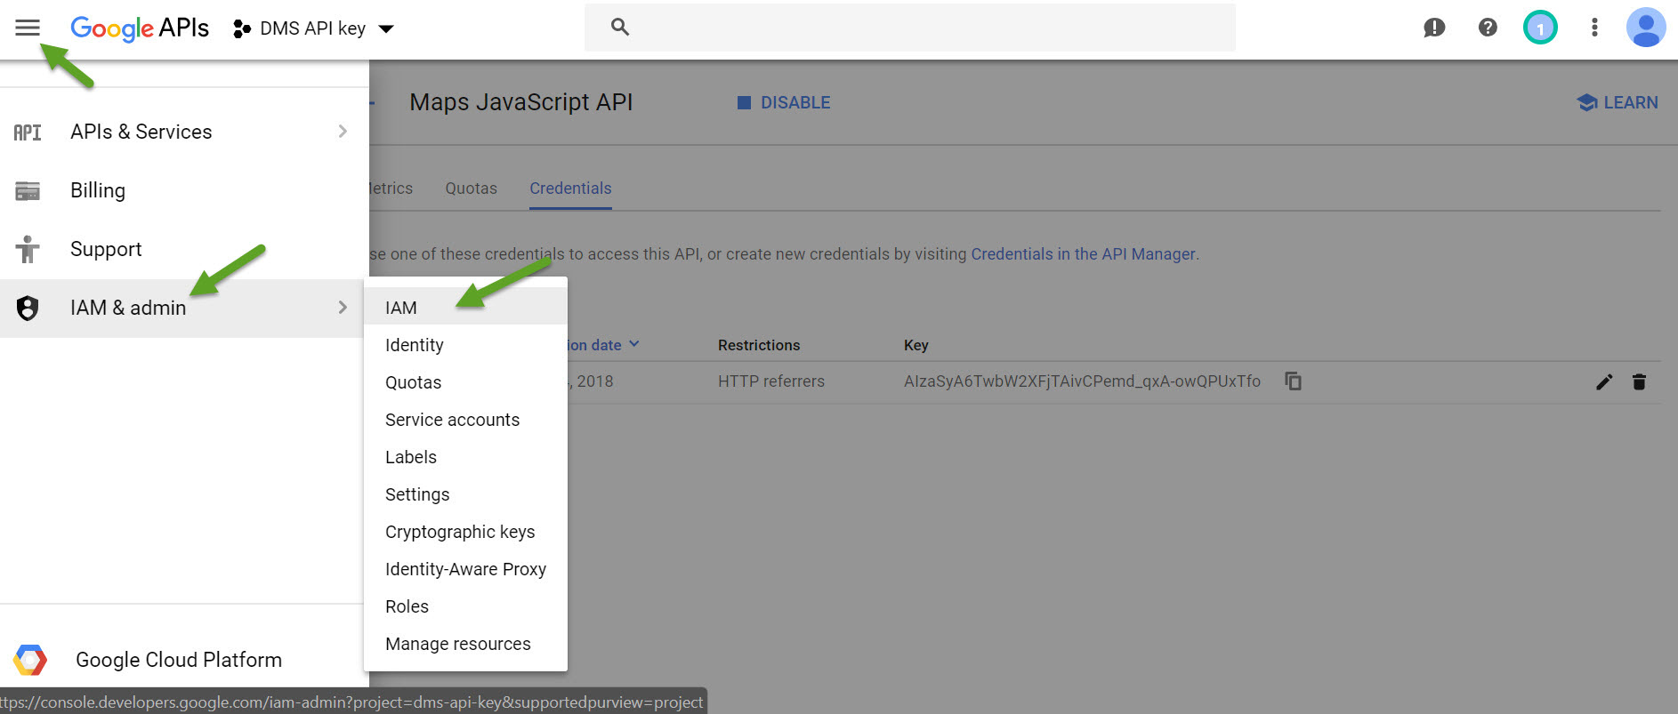This screenshot has width=1678, height=714.
Task: Open the user account avatar
Action: tap(1646, 28)
